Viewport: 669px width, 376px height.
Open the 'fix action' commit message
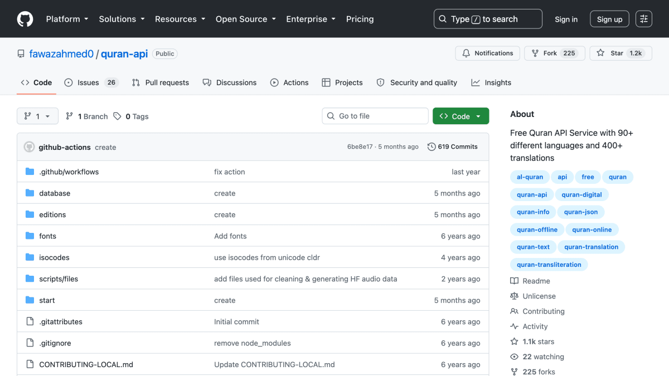point(230,172)
